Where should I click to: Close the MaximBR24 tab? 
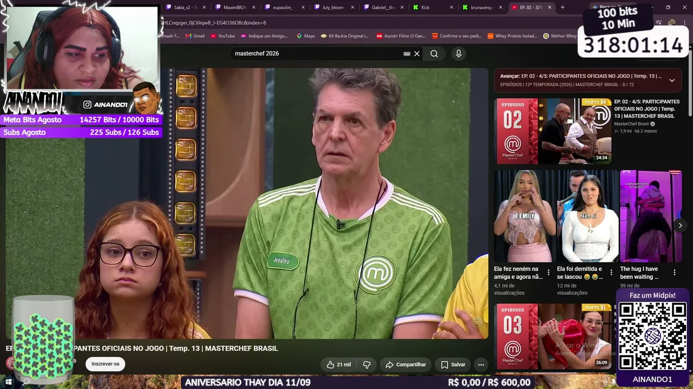[x=253, y=8]
